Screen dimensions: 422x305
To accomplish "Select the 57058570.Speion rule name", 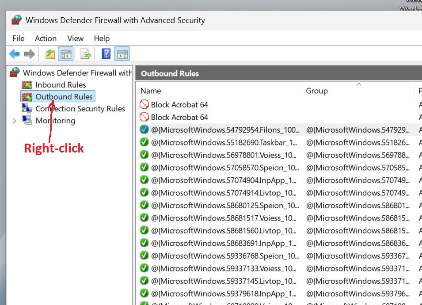I will (x=225, y=168).
